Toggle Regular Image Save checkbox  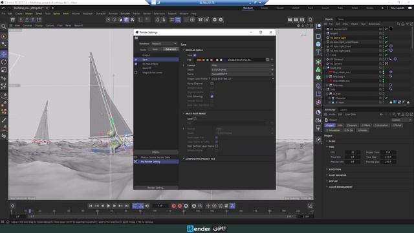coord(195,55)
